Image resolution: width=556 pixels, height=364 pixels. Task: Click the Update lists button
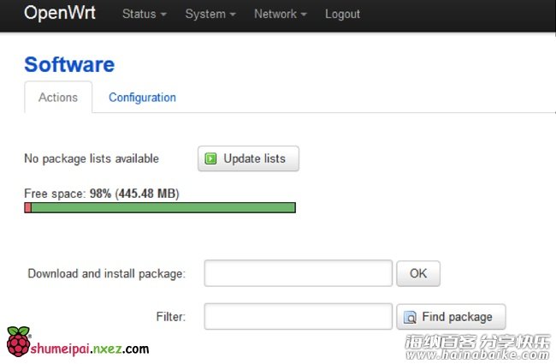click(x=248, y=158)
